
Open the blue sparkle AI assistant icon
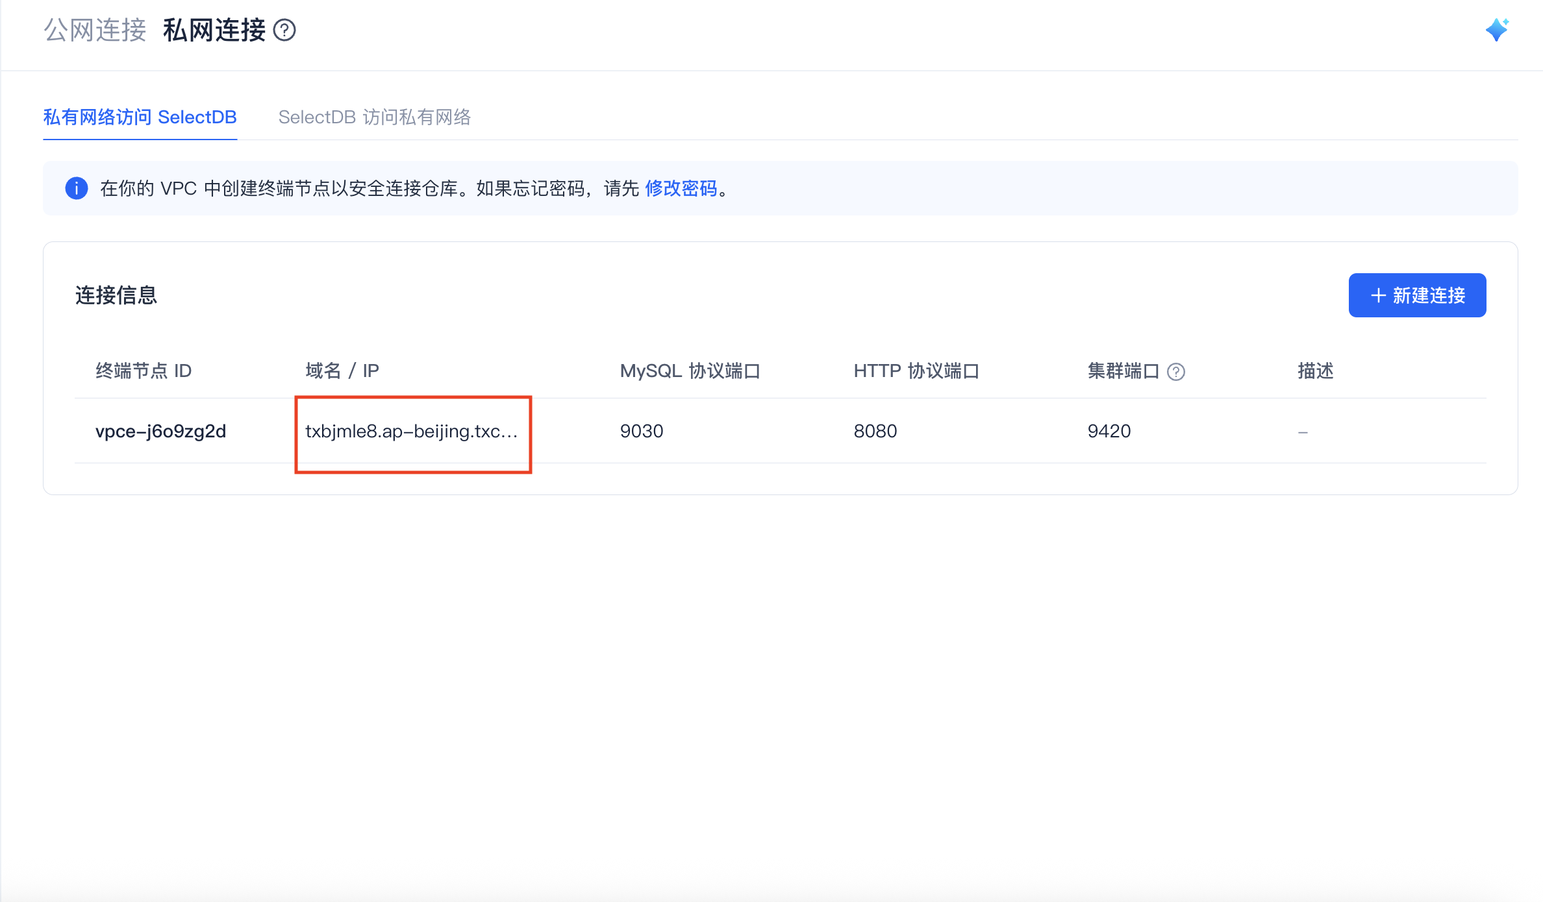[x=1498, y=30]
